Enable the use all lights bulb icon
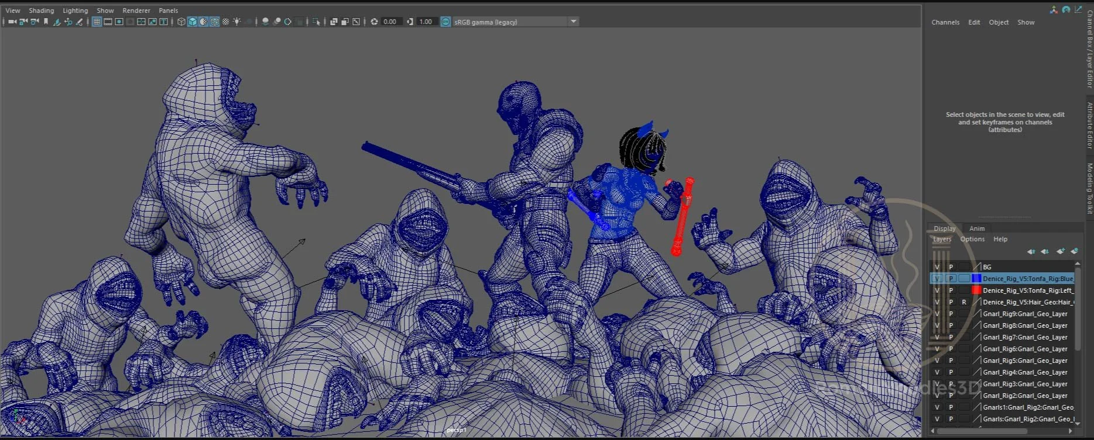Image resolution: width=1094 pixels, height=440 pixels. [x=237, y=22]
